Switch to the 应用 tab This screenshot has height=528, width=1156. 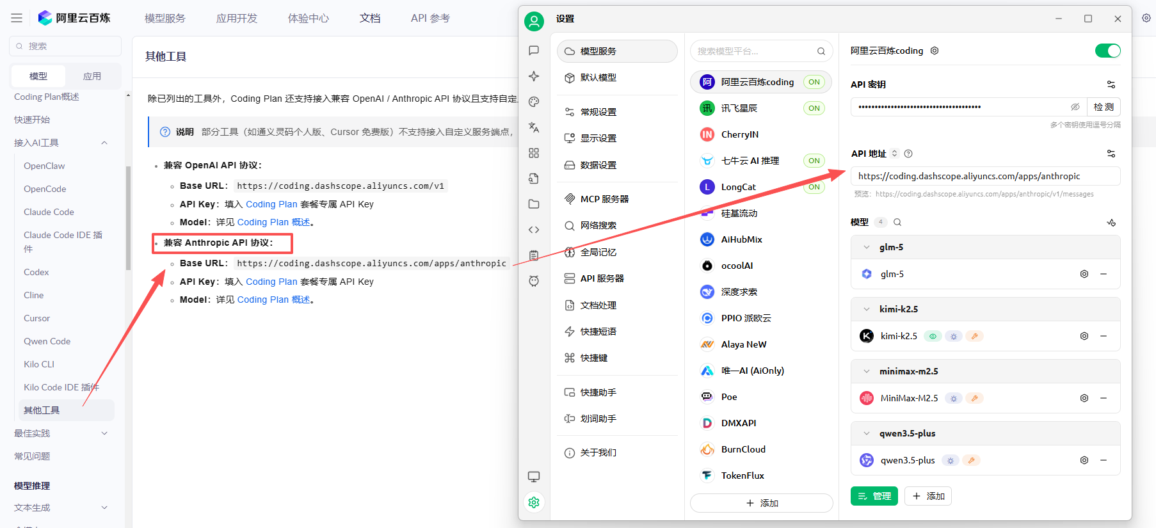click(x=92, y=76)
